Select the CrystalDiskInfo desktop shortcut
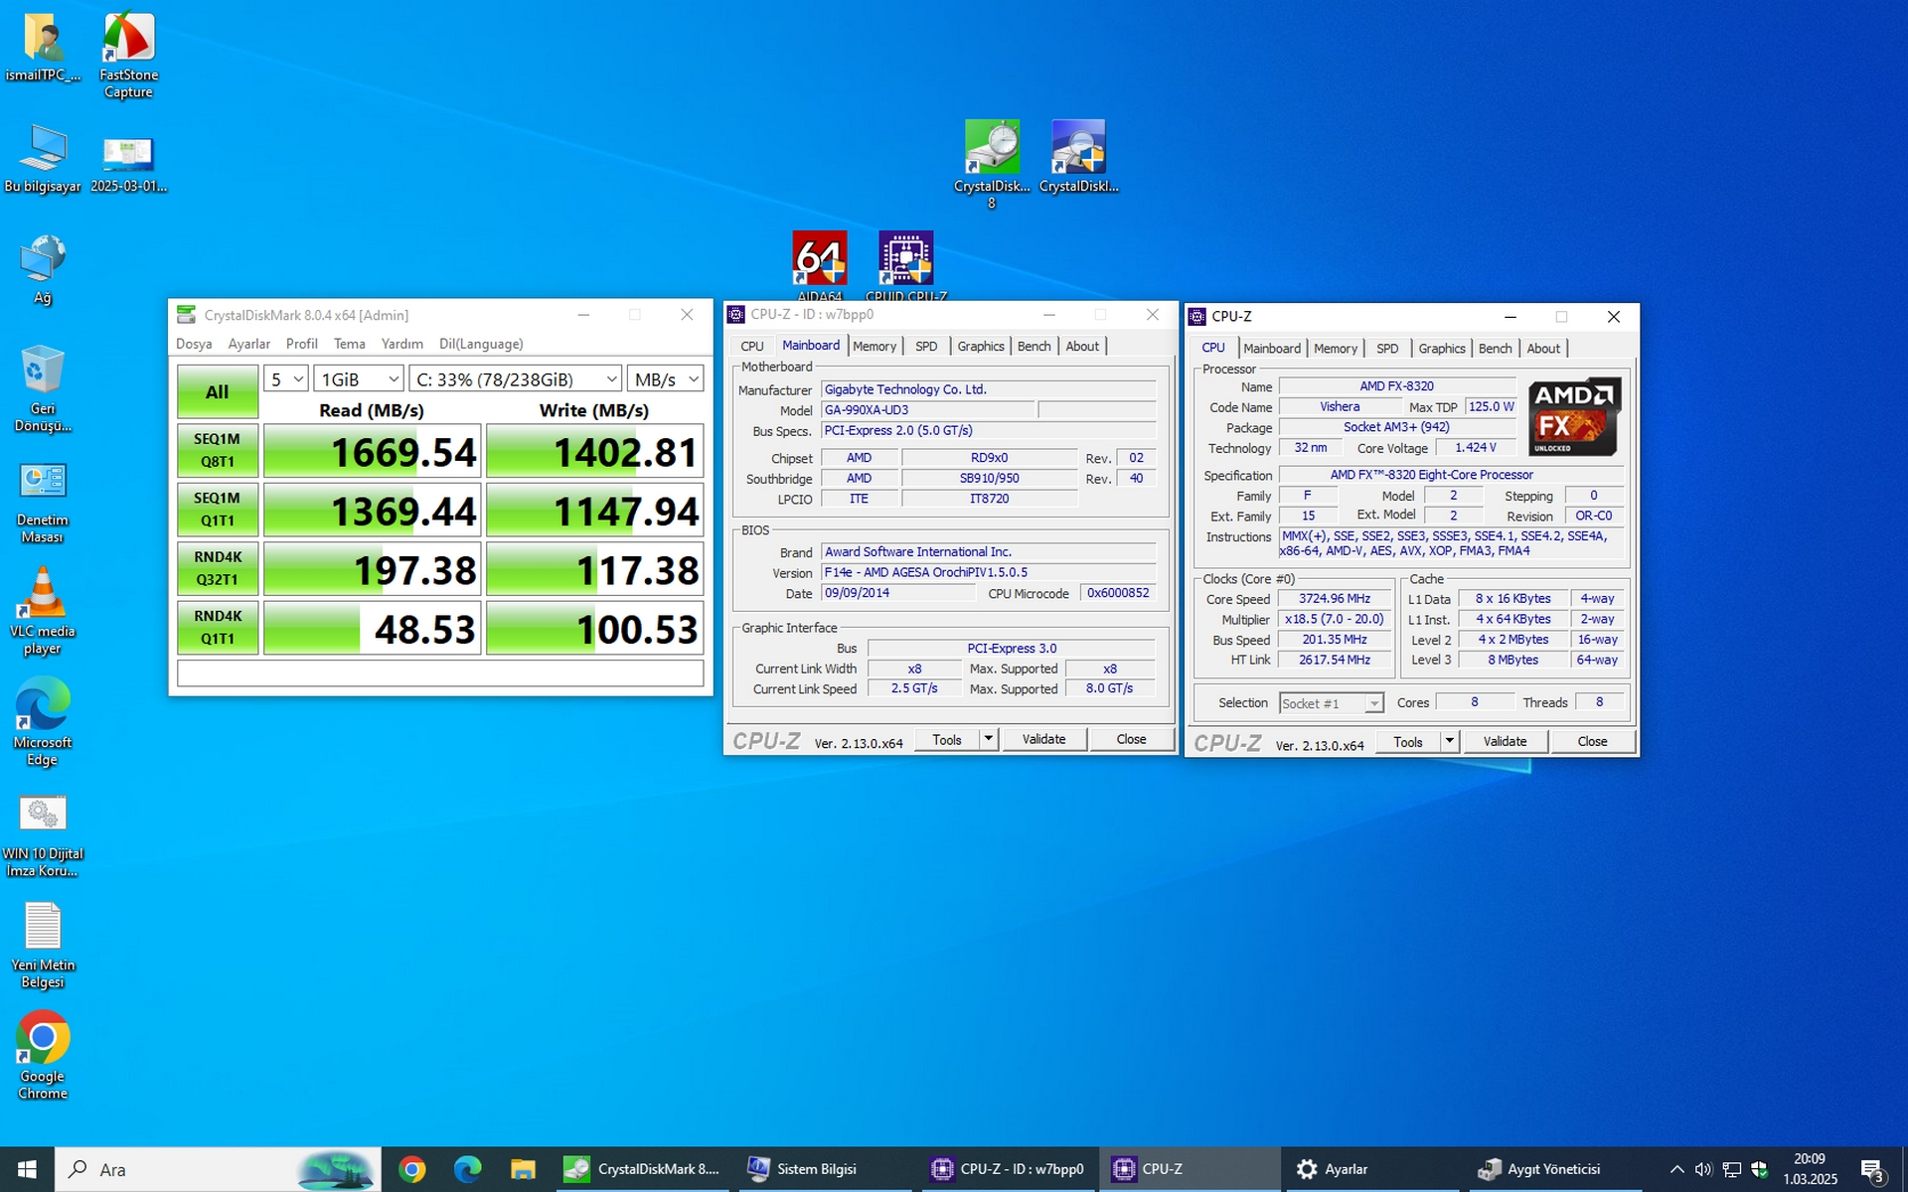Screen dimensions: 1908x1192 (1079, 157)
